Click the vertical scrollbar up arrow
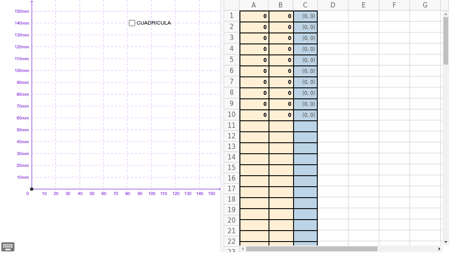This screenshot has width=450, height=253. pos(446,14)
